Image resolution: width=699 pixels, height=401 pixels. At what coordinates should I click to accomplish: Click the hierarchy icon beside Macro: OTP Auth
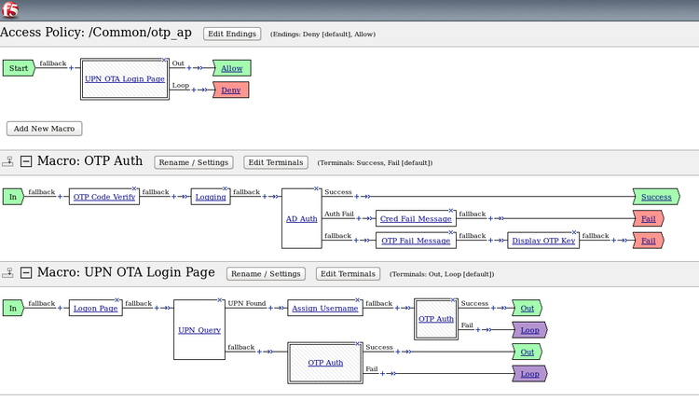point(9,161)
